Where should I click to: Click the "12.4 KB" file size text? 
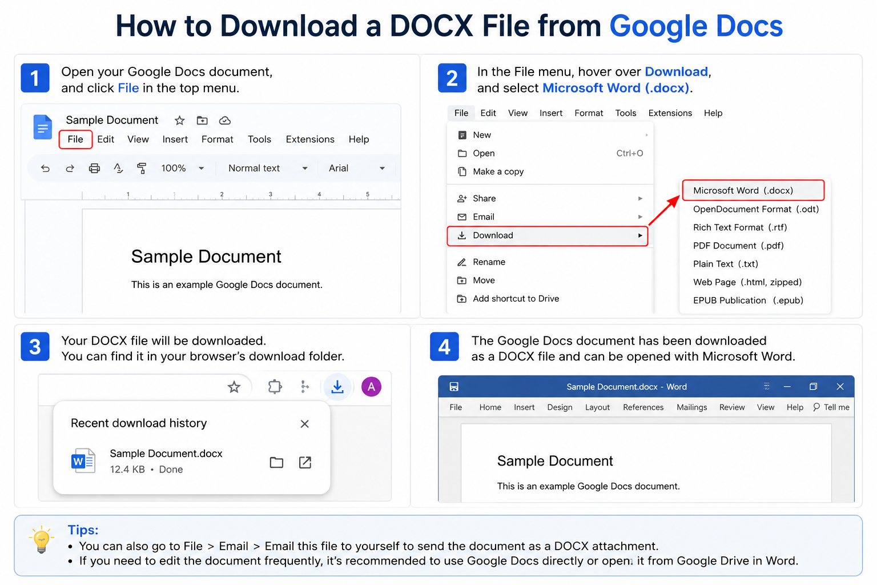[x=127, y=470]
